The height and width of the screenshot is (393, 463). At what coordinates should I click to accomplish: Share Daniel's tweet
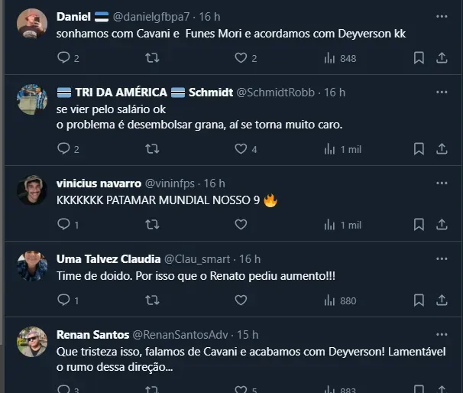point(442,58)
